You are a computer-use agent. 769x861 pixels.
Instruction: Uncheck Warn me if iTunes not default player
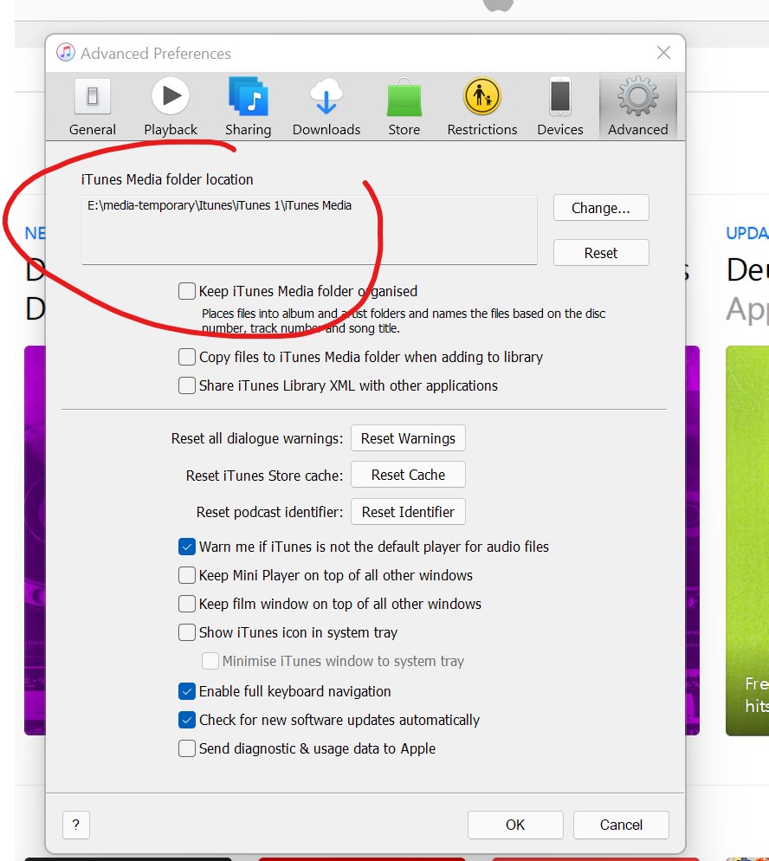pyautogui.click(x=187, y=547)
